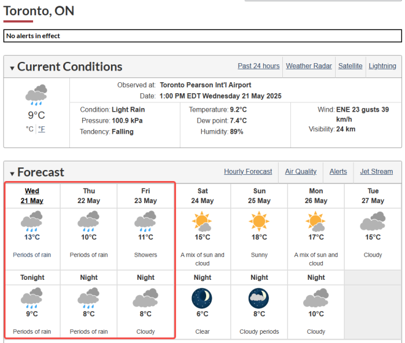Viewport: 405px width, 343px height.
Task: Open the Jet Stream link
Action: [376, 172]
